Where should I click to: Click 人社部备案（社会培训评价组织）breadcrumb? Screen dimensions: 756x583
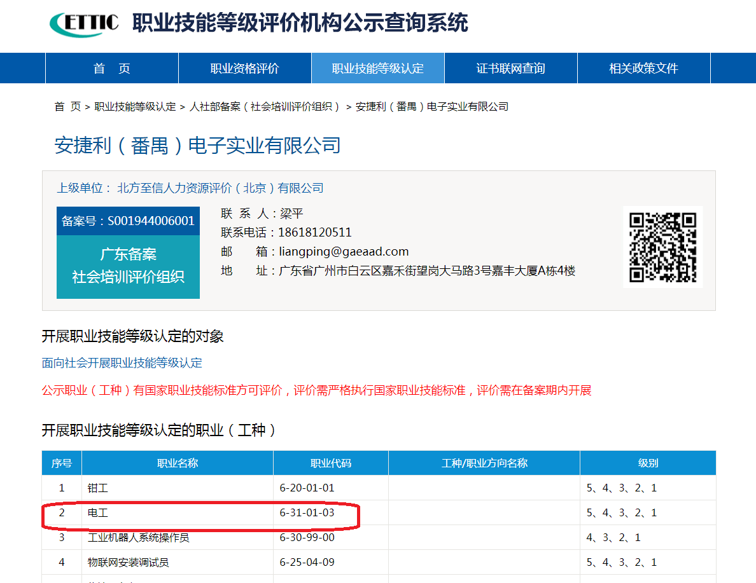[x=265, y=106]
